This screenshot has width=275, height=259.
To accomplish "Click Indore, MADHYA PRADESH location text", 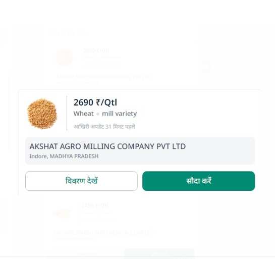I will click(64, 156).
